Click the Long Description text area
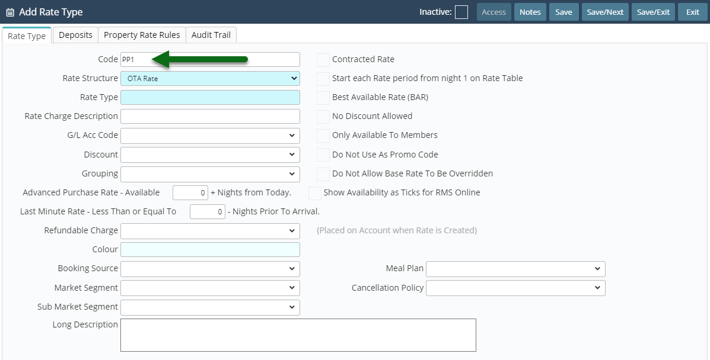The image size is (710, 360). click(298, 335)
